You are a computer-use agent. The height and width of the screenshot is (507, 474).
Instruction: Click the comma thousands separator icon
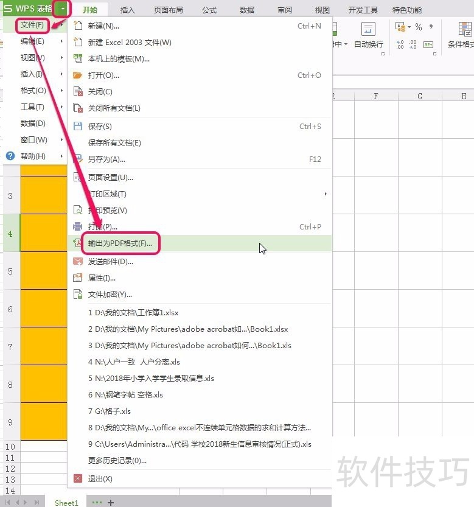(431, 27)
